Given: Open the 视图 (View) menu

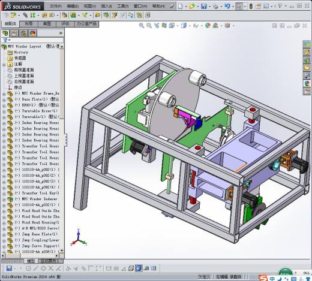Looking at the screenshot, I should [x=90, y=6].
